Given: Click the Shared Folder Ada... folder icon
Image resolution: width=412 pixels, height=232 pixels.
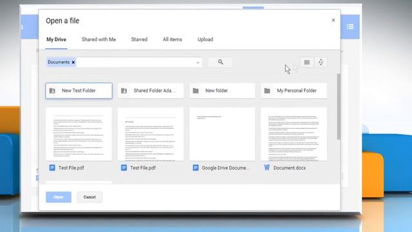Looking at the screenshot, I should 124,91.
